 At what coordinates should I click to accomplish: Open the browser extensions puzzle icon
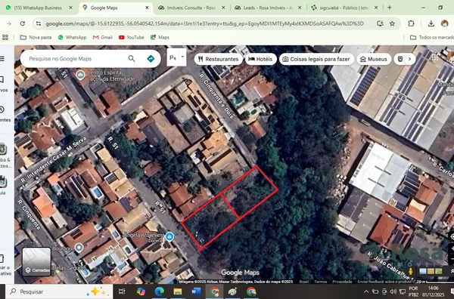(x=411, y=23)
